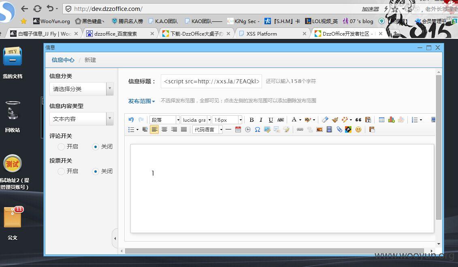Open 我的文档 desktop icon
This screenshot has width=458, height=267.
pyautogui.click(x=13, y=62)
